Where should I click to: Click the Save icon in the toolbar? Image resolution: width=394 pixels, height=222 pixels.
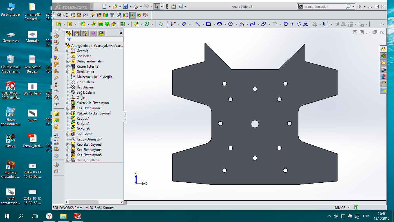click(125, 6)
